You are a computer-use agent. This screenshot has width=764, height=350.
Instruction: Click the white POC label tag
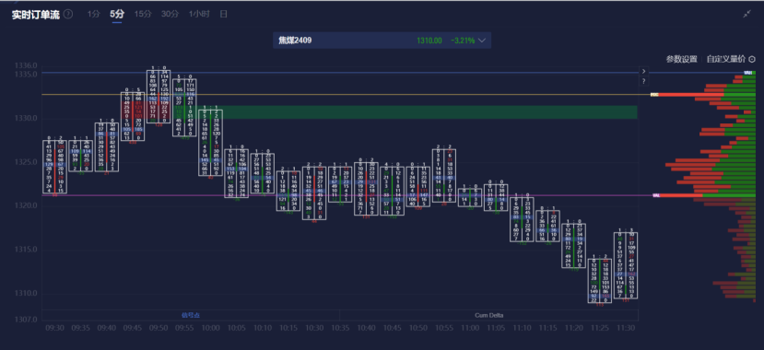point(654,95)
